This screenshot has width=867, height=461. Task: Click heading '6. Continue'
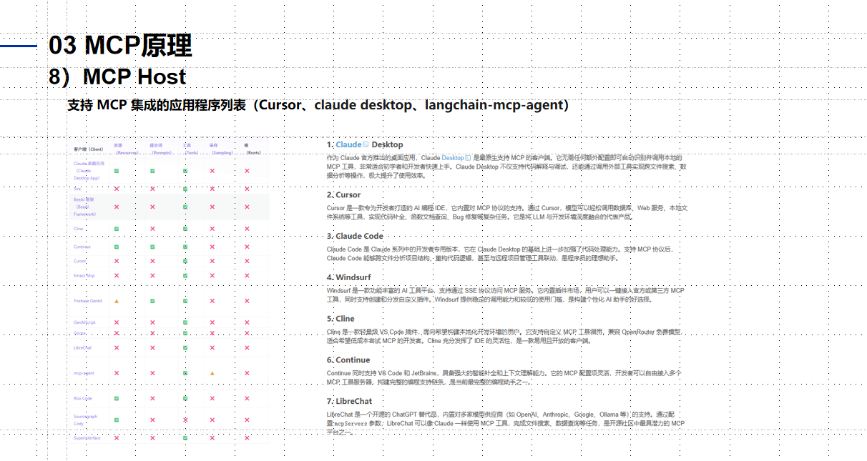tap(348, 360)
